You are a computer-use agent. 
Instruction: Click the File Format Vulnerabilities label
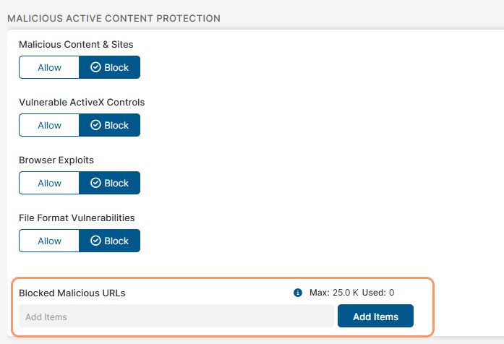click(77, 218)
